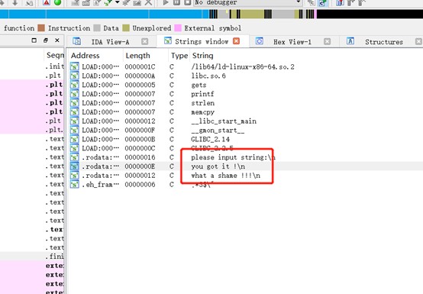Sort by the String column header
The height and width of the screenshot is (294, 423).
click(x=202, y=56)
